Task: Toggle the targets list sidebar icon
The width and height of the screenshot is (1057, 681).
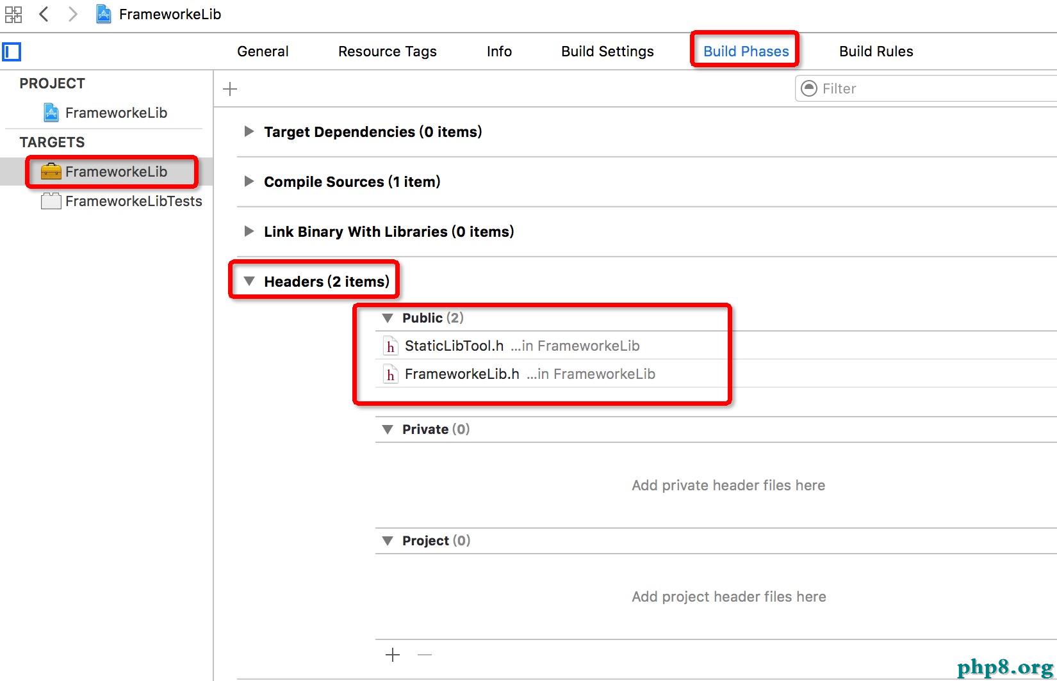Action: tap(12, 52)
